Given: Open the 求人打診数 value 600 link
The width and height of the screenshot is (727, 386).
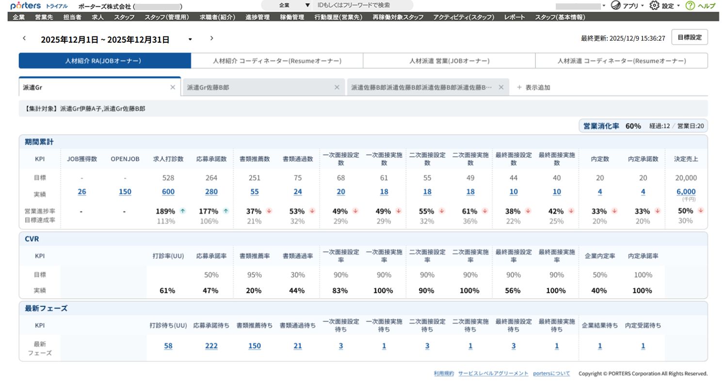Looking at the screenshot, I should (x=168, y=192).
